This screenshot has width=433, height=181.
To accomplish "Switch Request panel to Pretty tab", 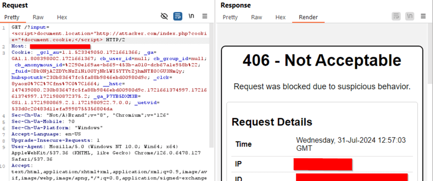I will click(12, 17).
